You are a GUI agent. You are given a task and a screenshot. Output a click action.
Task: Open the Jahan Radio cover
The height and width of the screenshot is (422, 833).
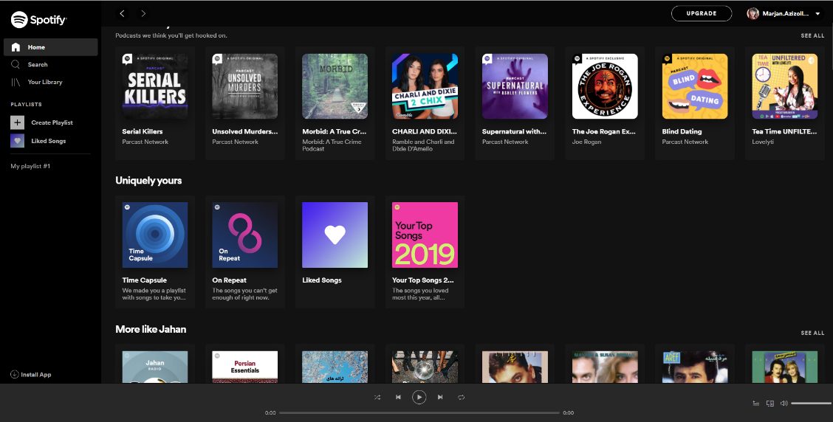coord(154,367)
